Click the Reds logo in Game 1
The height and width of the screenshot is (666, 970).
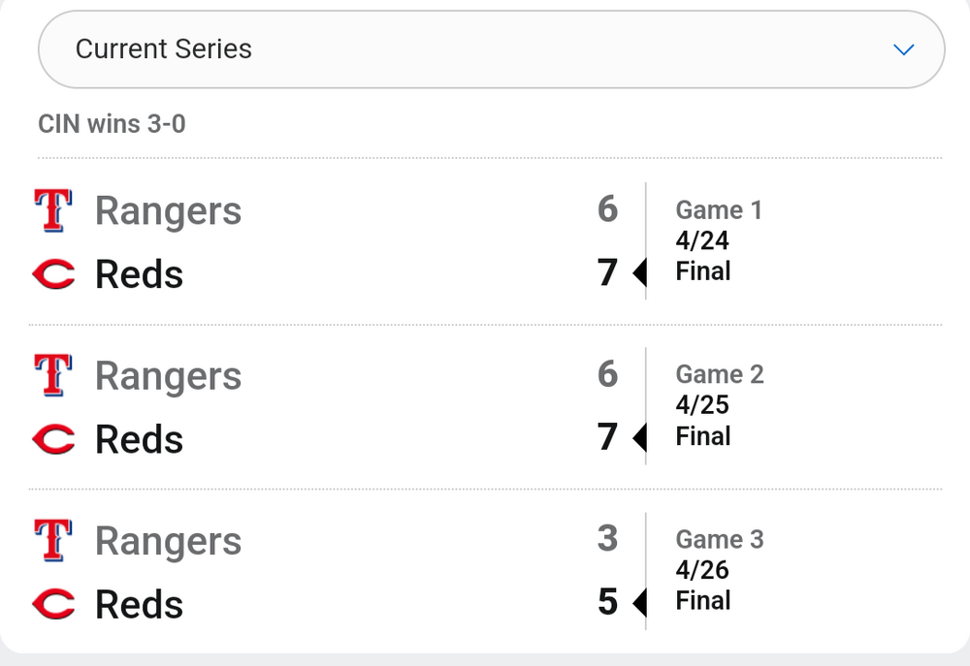(53, 274)
